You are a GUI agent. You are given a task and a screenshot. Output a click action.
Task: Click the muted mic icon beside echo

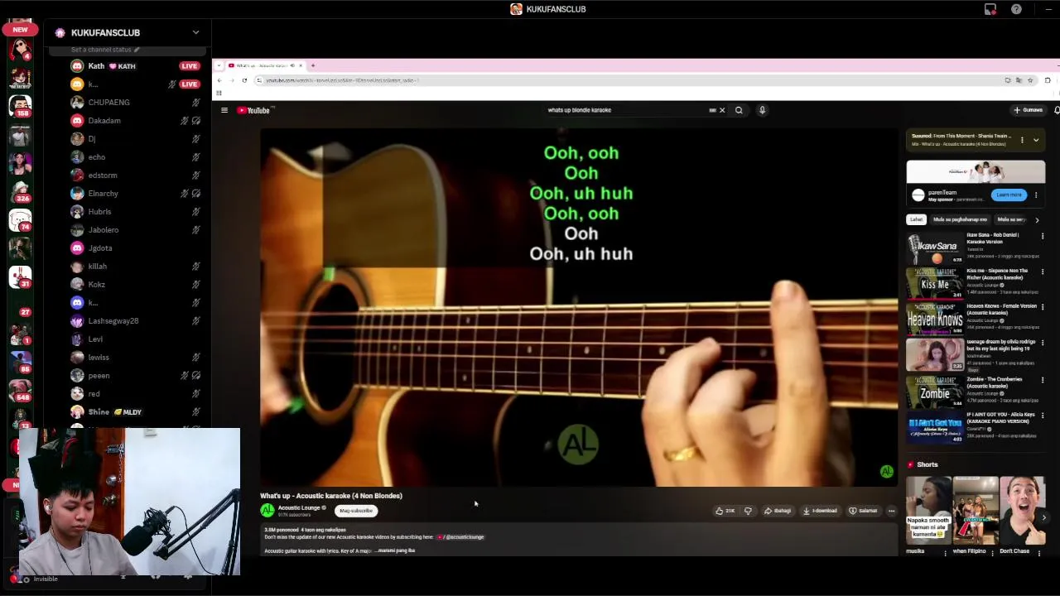[x=195, y=157]
